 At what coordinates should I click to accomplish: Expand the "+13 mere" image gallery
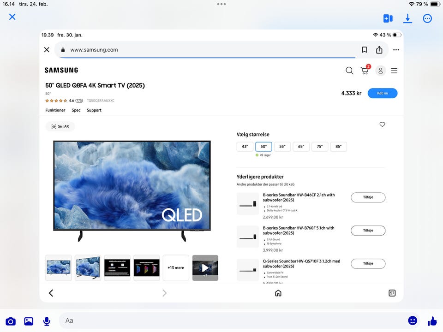pos(176,267)
